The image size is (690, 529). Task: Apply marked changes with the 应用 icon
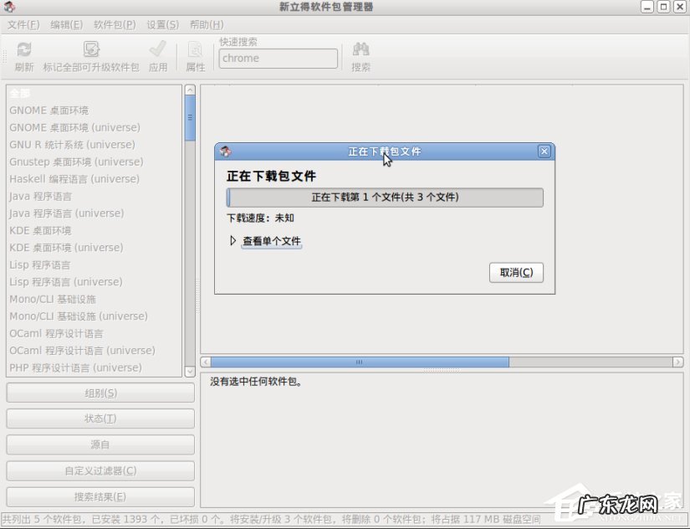click(x=158, y=53)
